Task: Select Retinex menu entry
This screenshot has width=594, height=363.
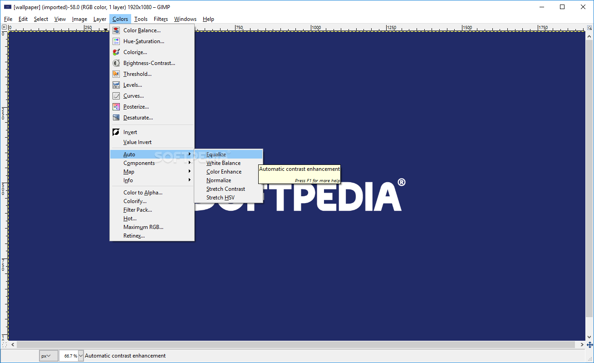Action: point(152,236)
